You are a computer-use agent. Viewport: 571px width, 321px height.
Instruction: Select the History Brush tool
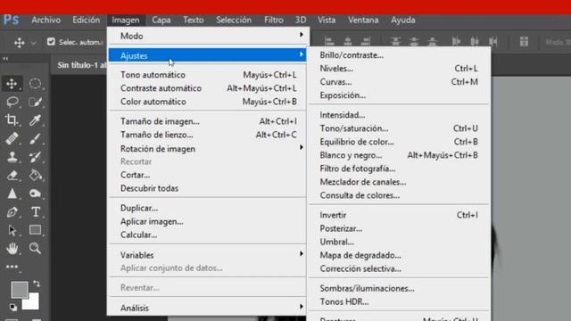click(x=35, y=157)
